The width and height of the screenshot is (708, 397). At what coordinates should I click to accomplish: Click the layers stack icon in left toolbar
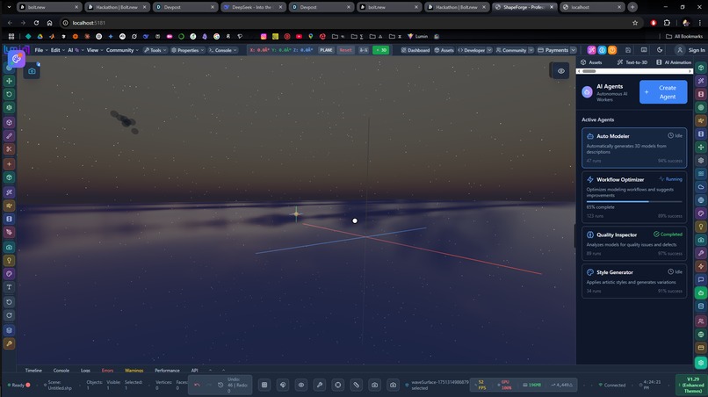click(9, 330)
